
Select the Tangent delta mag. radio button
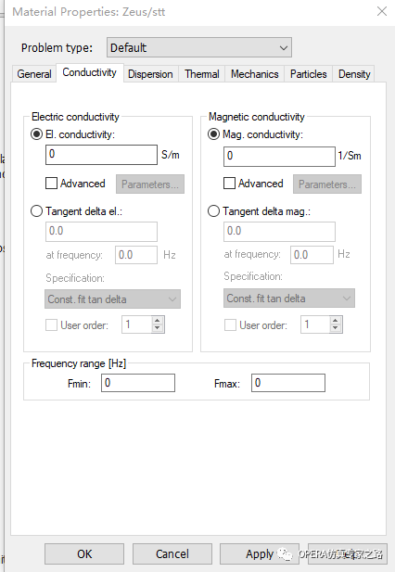point(213,211)
